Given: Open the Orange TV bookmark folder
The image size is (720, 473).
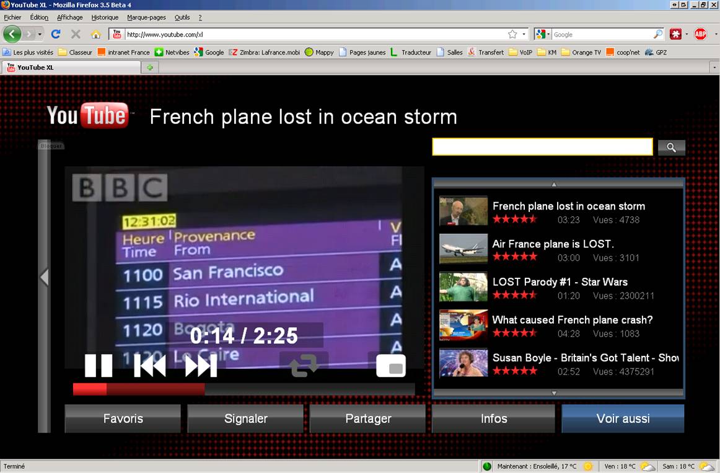Looking at the screenshot, I should (x=581, y=52).
